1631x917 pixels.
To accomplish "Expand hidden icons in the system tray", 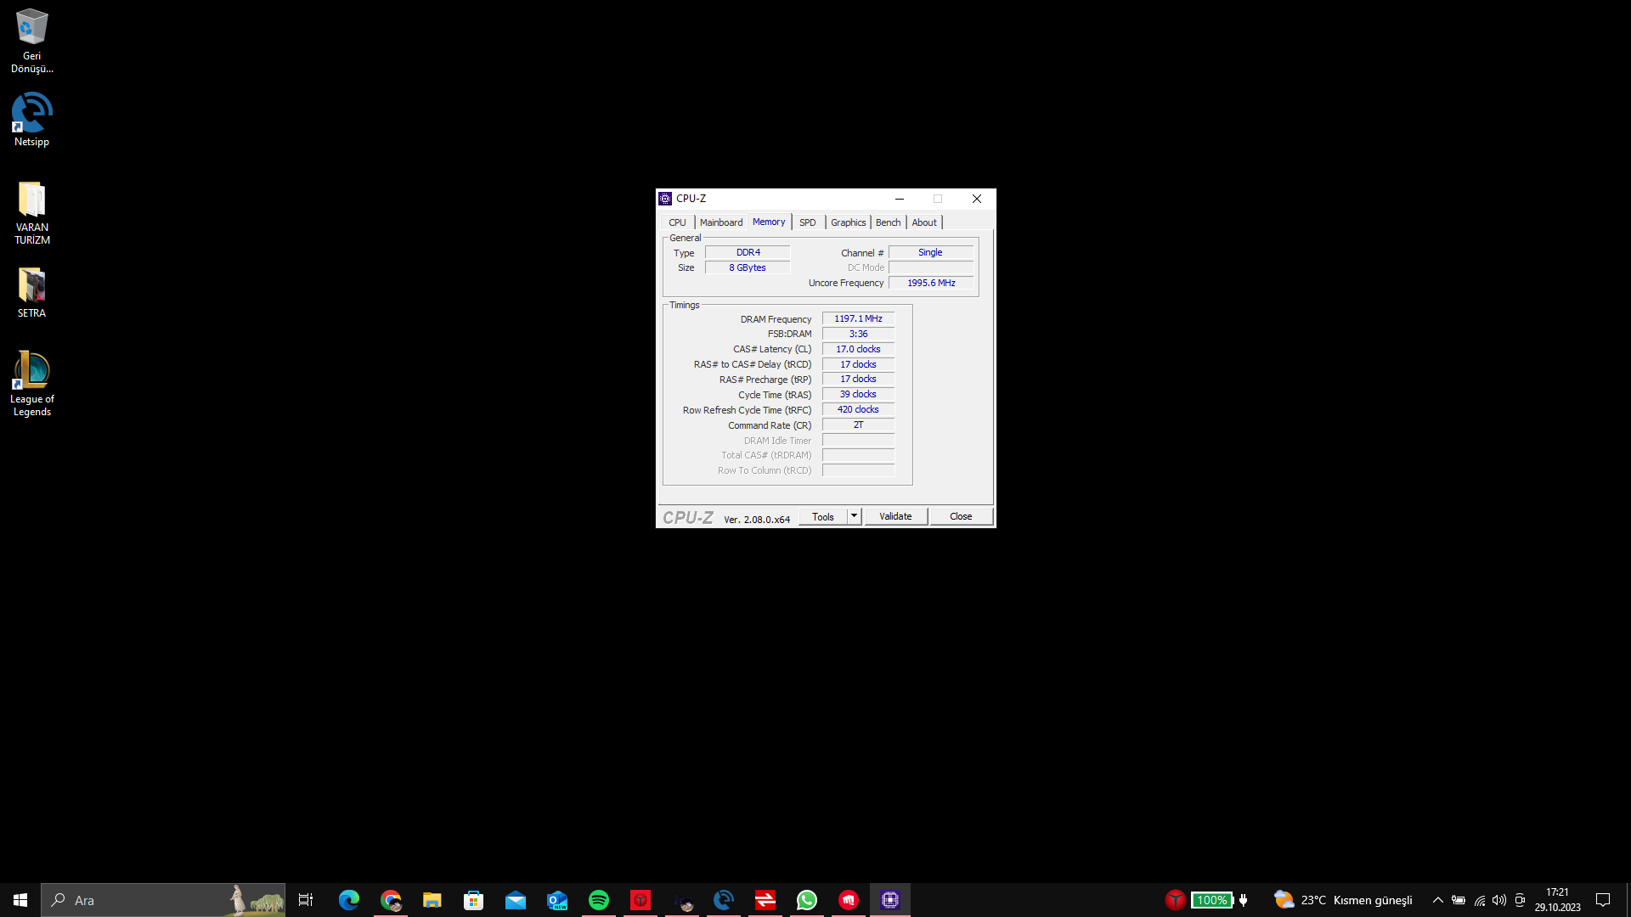I will click(1438, 900).
